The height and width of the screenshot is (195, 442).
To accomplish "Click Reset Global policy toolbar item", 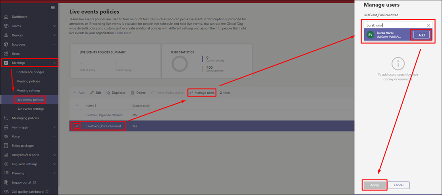I will click(x=168, y=93).
